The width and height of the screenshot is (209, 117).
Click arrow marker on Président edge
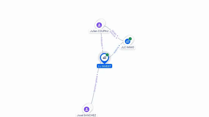103,48
